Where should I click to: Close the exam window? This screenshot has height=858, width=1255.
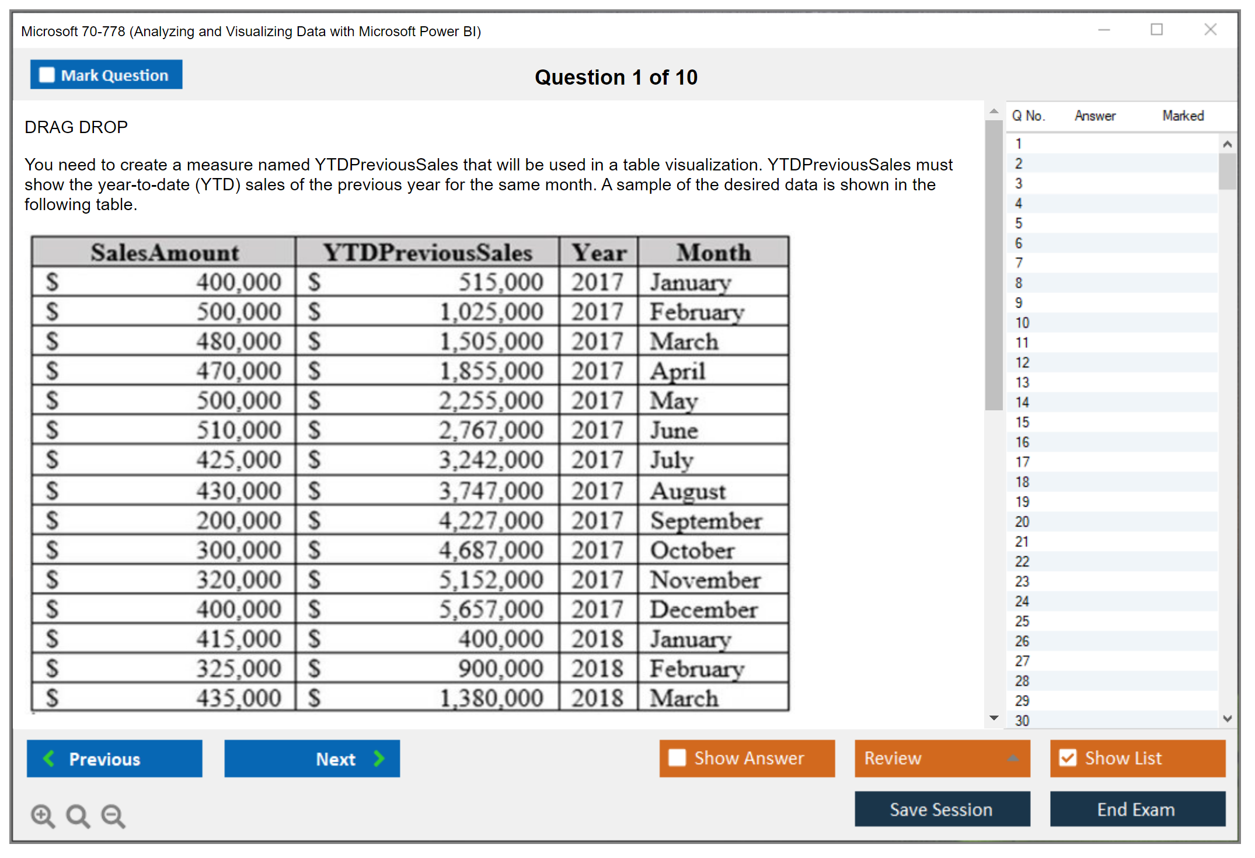(x=1210, y=30)
